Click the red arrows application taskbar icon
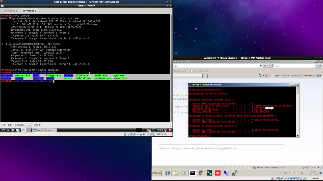The height and width of the screenshot is (181, 323). tap(218, 173)
